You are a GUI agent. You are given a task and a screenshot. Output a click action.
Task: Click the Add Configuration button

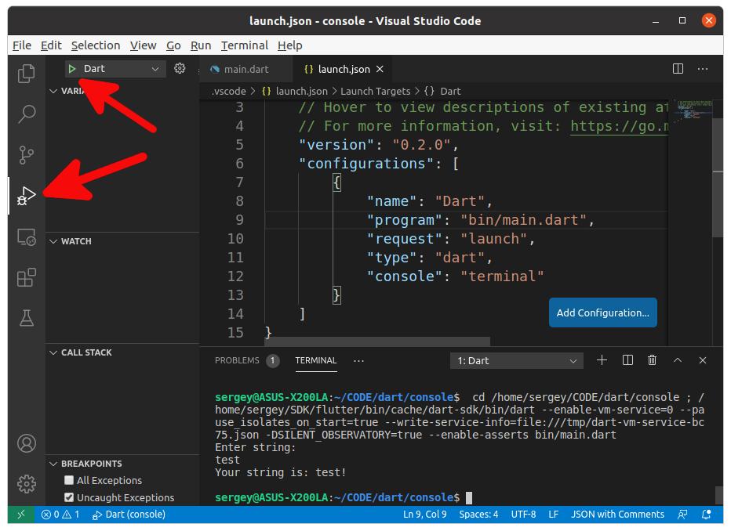click(x=602, y=312)
